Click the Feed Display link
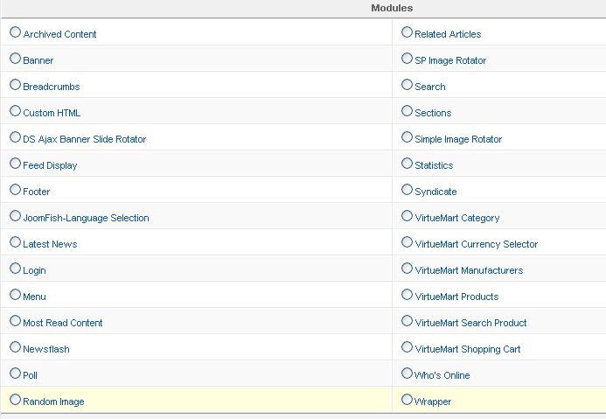 50,166
